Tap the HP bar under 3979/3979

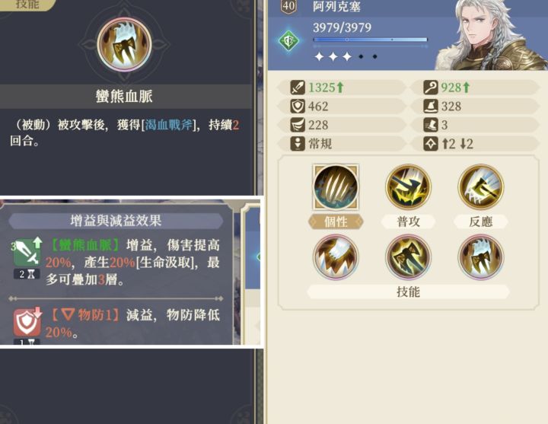tap(371, 40)
